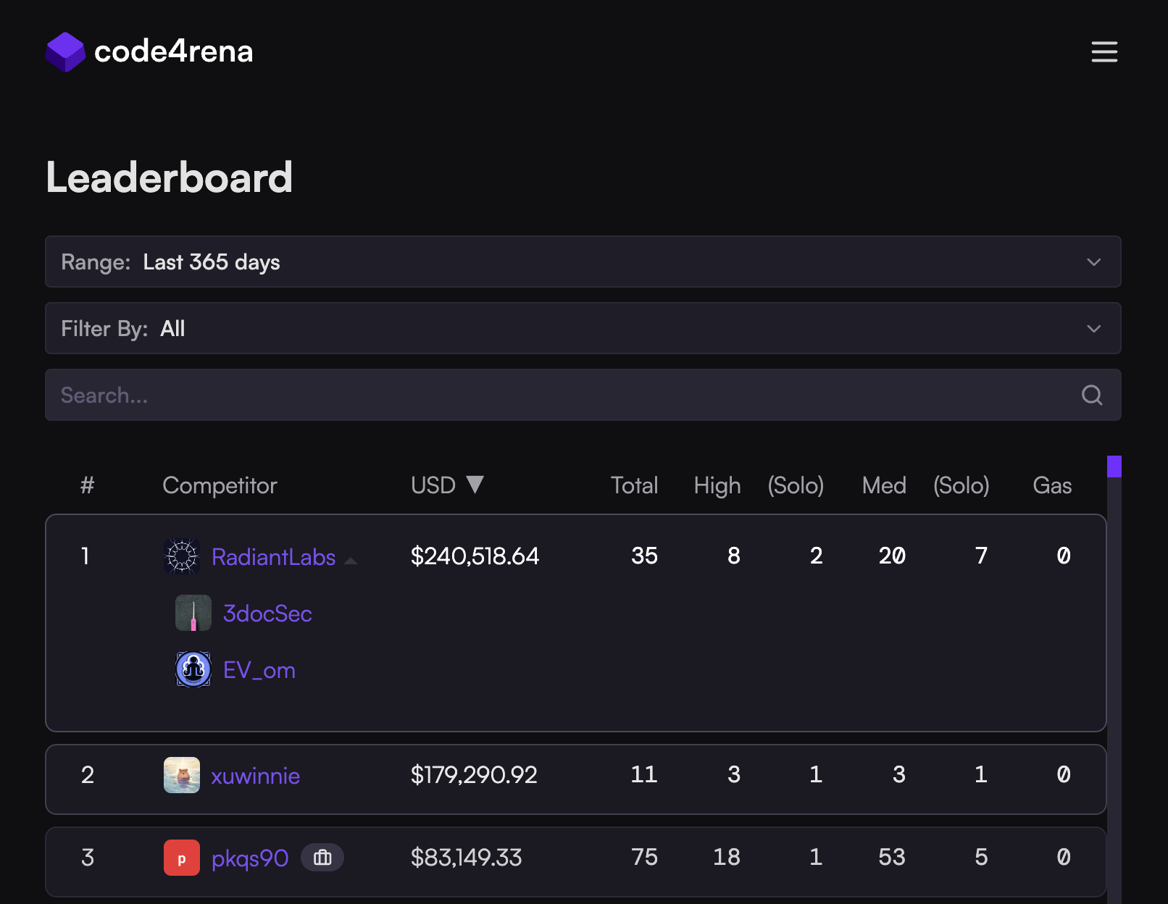Sort by Gas column header
The image size is (1168, 904).
[x=1052, y=485]
